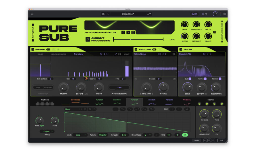Choose the sine function shape preset
Viewport: 258px width, 155px height.
[123, 109]
